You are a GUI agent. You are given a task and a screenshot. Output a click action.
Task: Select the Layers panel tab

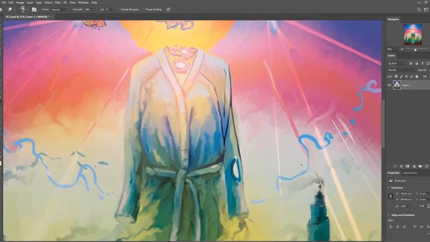[391, 55]
